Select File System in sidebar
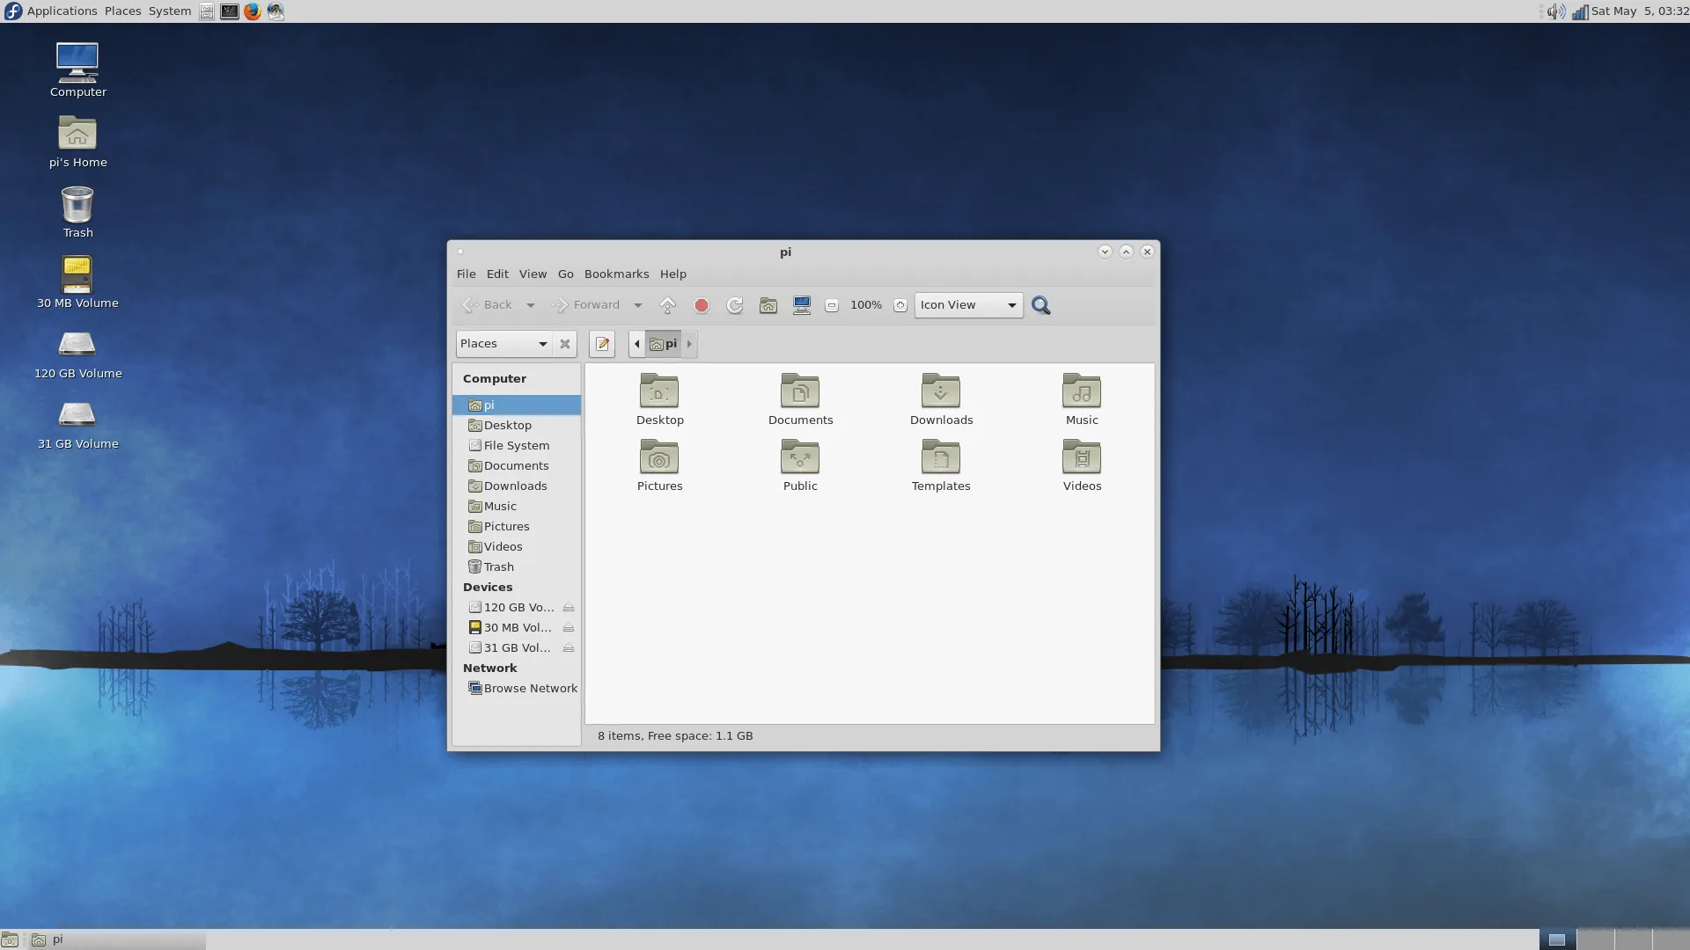 pos(516,446)
